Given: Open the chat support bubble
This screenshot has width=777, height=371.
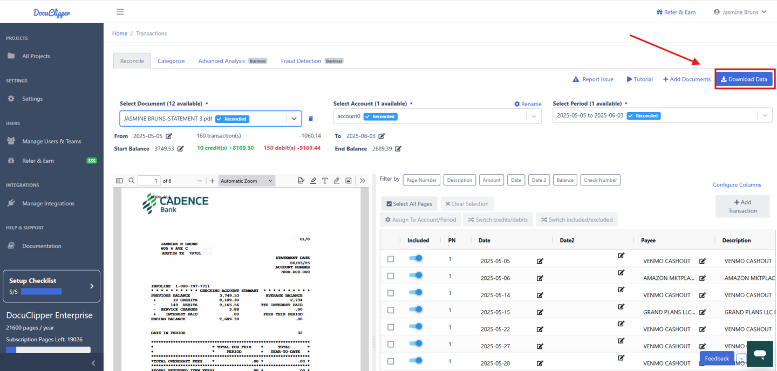Looking at the screenshot, I should tap(760, 354).
